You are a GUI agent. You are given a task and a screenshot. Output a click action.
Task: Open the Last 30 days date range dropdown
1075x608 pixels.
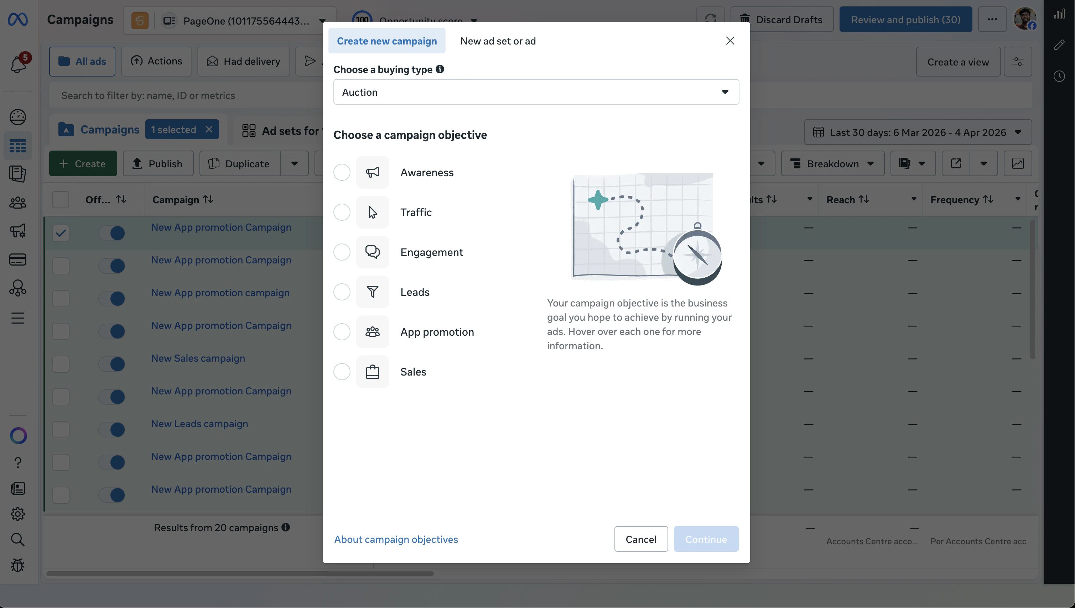[x=918, y=132]
